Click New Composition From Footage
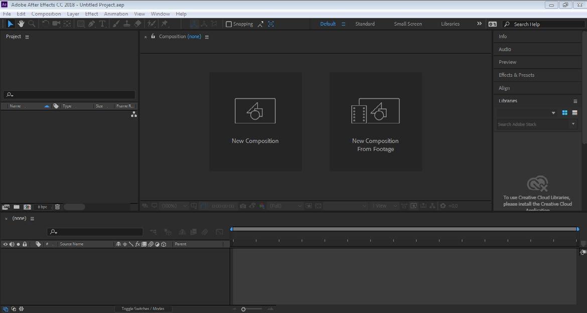587x313 pixels. (x=375, y=121)
